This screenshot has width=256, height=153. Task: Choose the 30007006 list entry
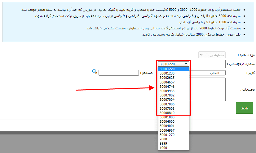click(x=174, y=104)
